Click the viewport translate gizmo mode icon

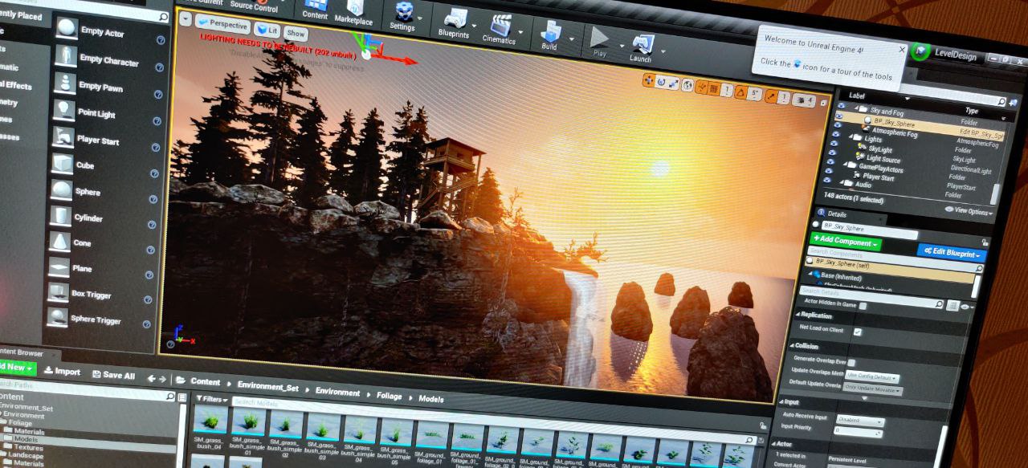(x=648, y=80)
